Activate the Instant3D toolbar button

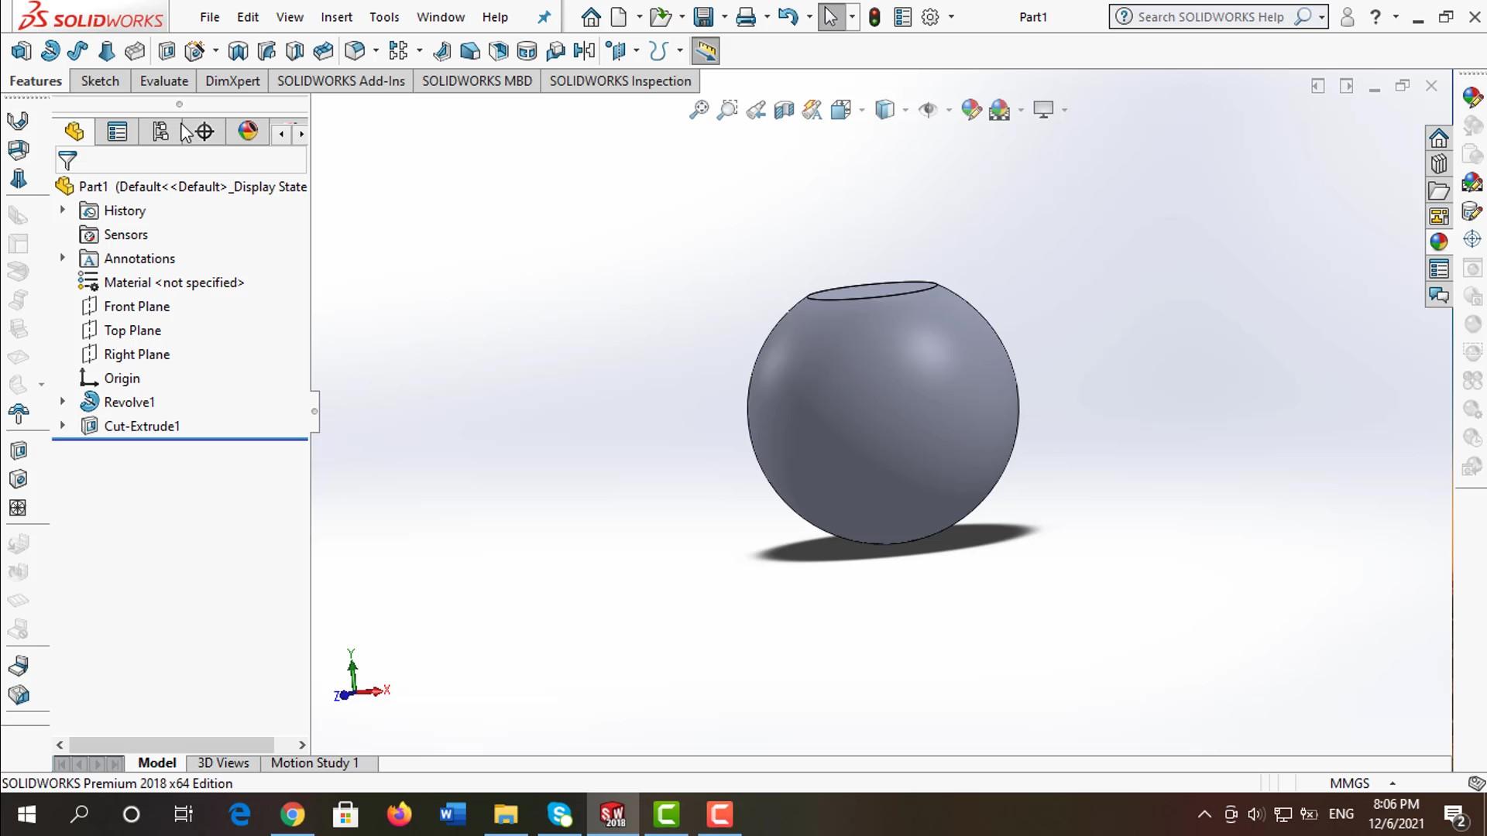705,51
